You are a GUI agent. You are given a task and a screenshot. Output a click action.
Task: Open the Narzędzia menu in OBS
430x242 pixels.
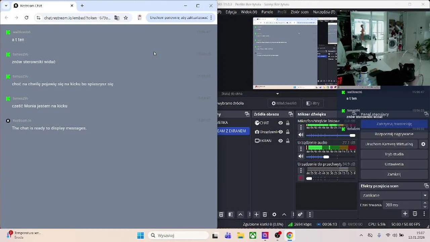pos(324,12)
